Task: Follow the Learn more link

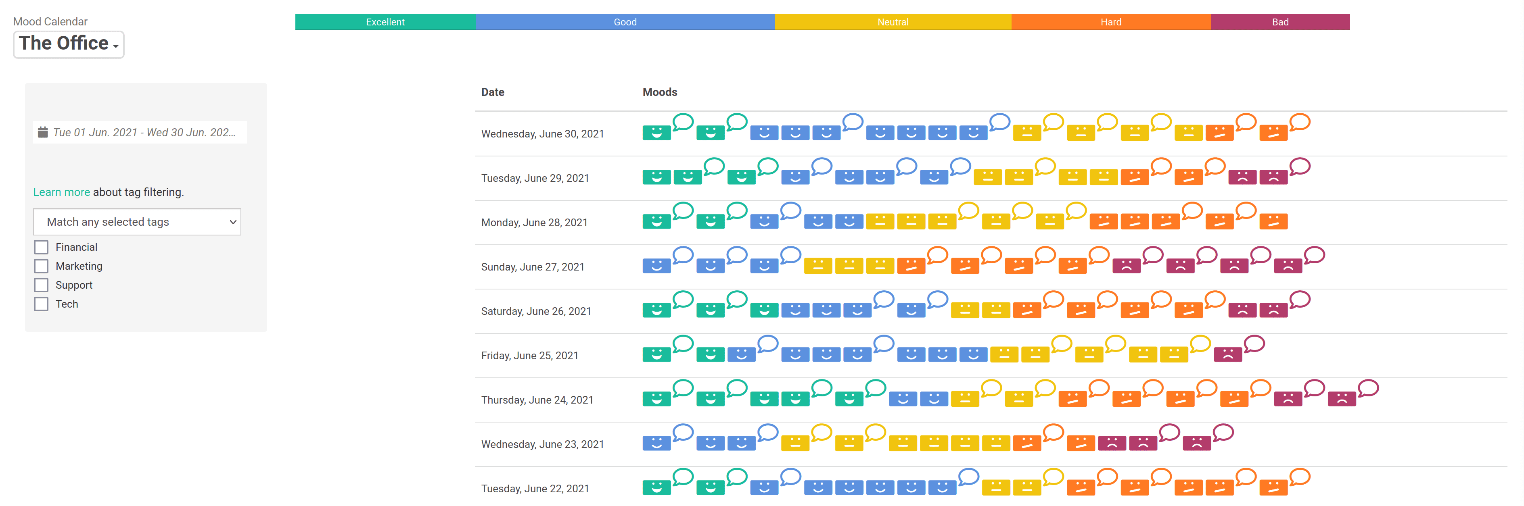Action: tap(61, 192)
